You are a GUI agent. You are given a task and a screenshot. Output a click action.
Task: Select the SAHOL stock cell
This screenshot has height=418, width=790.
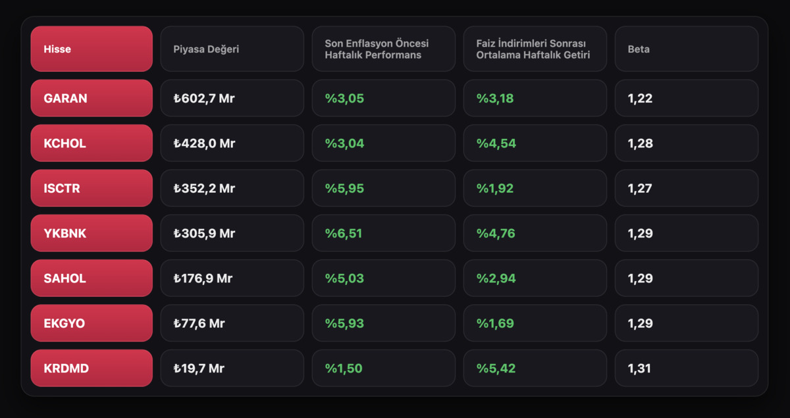tap(92, 278)
